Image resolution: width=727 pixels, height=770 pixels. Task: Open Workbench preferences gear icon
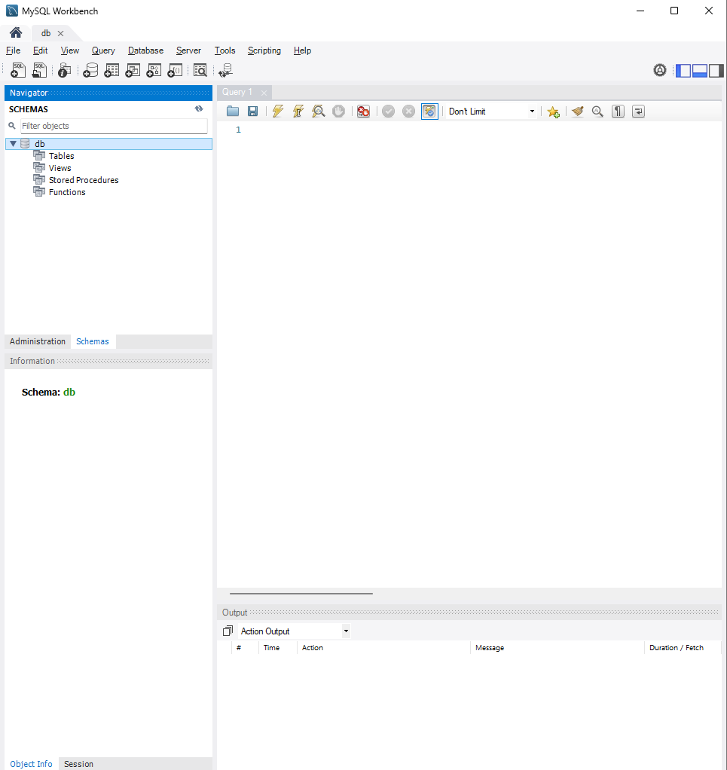coord(660,70)
